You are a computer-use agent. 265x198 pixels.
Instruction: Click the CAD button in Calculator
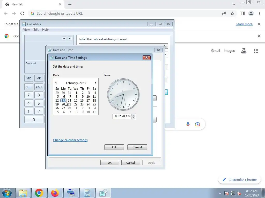[x=39, y=87]
